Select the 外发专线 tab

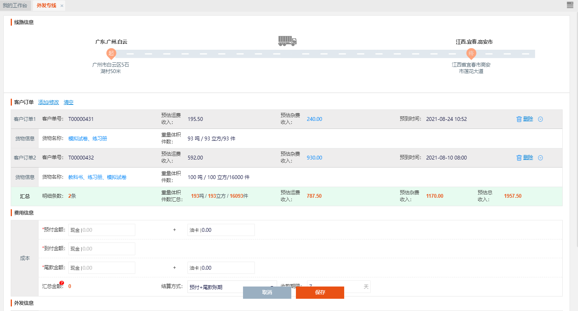[46, 5]
